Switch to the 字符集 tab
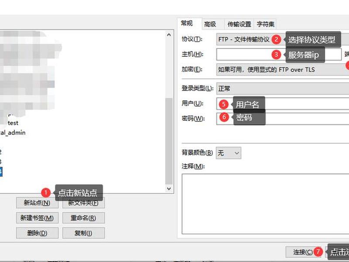This screenshot has width=349, height=262. (x=265, y=24)
